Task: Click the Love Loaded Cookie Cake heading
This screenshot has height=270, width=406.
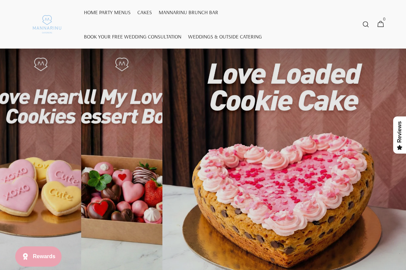Action: tap(284, 87)
